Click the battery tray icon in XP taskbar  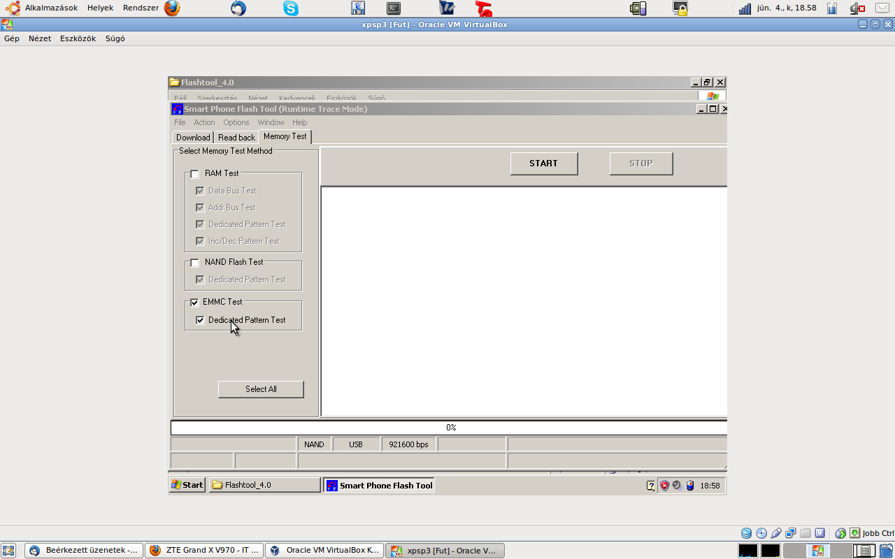point(689,485)
